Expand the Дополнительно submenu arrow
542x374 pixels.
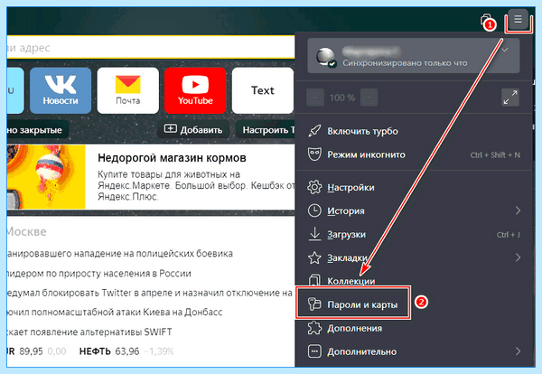[x=518, y=351]
